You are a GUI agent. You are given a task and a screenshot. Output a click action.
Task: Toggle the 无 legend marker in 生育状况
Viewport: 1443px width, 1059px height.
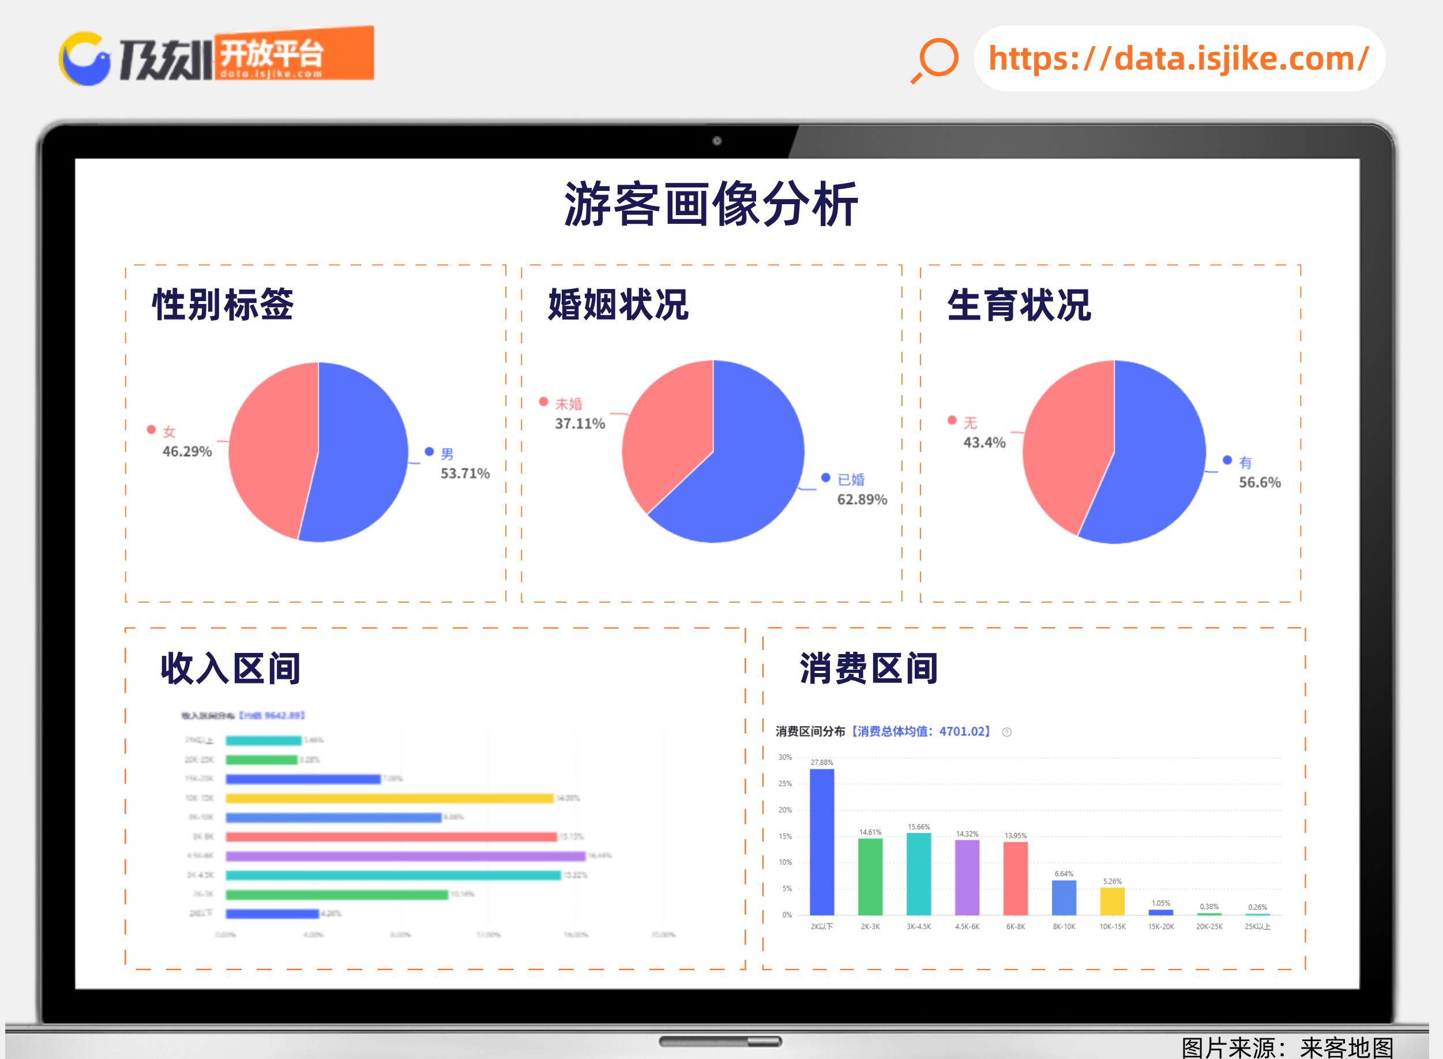click(952, 420)
